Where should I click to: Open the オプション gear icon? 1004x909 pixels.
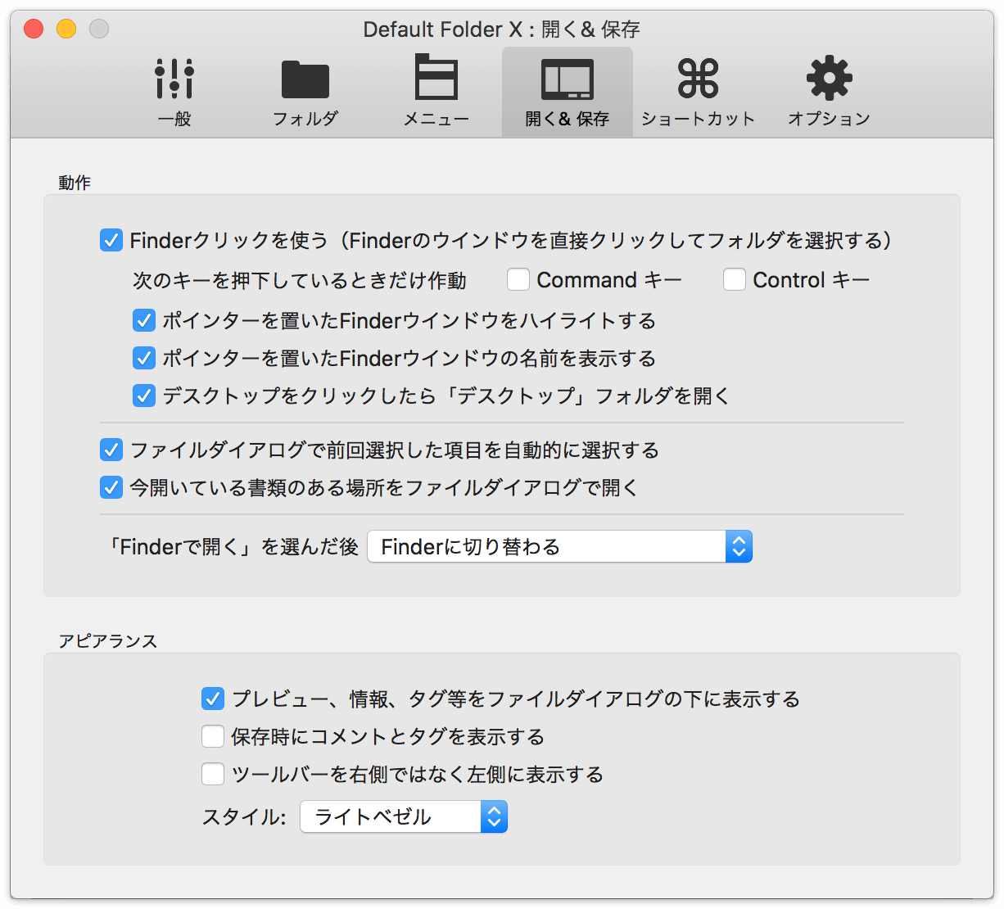[830, 78]
